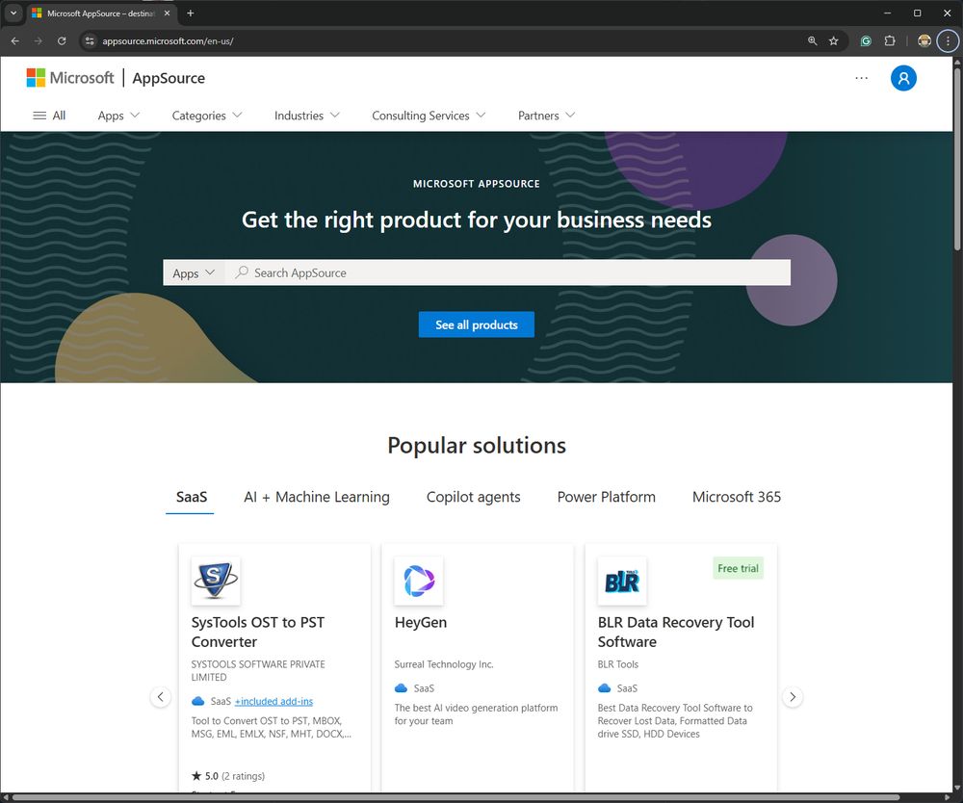Click the See all products button

[x=477, y=324]
